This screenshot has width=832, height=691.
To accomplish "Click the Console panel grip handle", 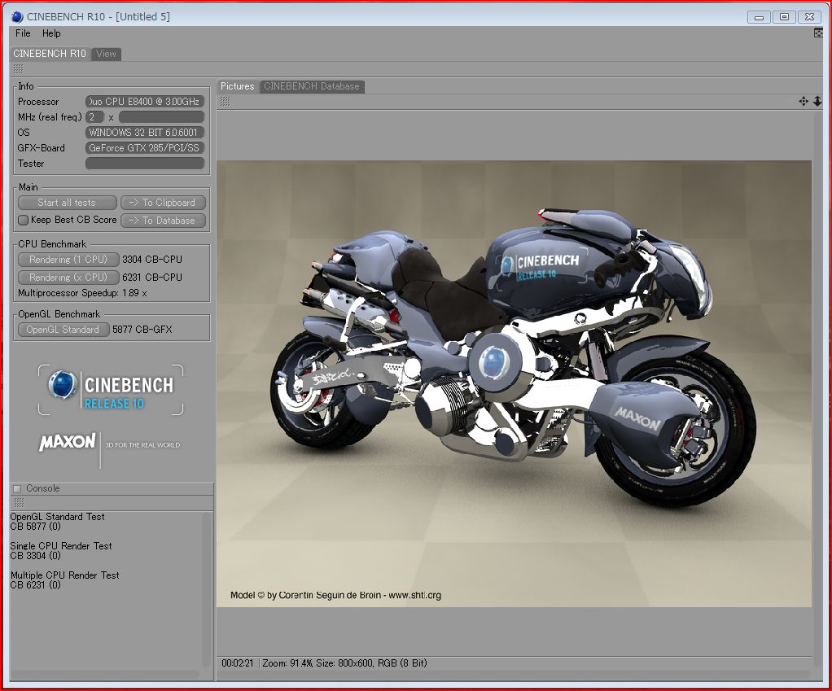I will click(x=19, y=502).
